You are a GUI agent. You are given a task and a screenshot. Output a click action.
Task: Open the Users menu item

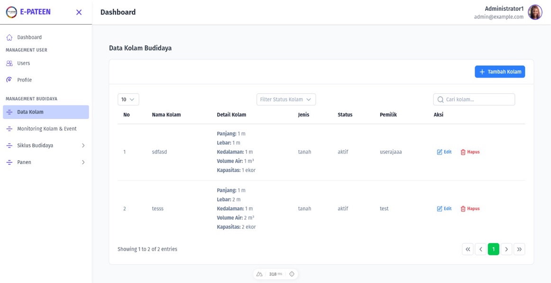pyautogui.click(x=23, y=63)
